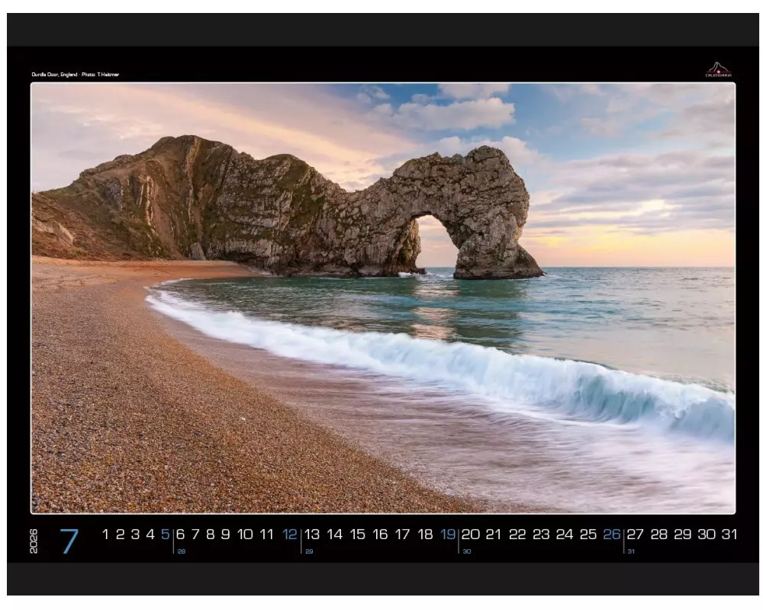Click the small week number 31 label
The image size is (763, 610).
[x=631, y=551]
